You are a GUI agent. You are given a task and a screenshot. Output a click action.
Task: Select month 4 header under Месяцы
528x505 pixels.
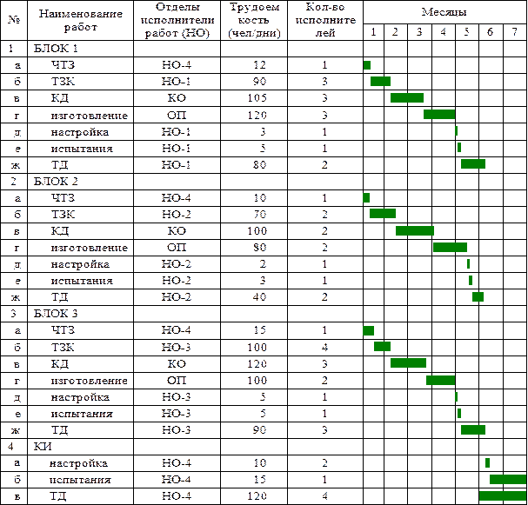(444, 32)
